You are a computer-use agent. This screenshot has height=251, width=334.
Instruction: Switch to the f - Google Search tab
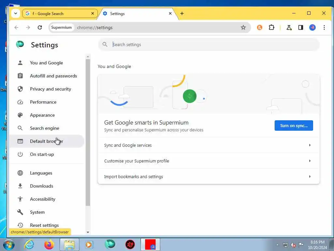click(x=60, y=14)
